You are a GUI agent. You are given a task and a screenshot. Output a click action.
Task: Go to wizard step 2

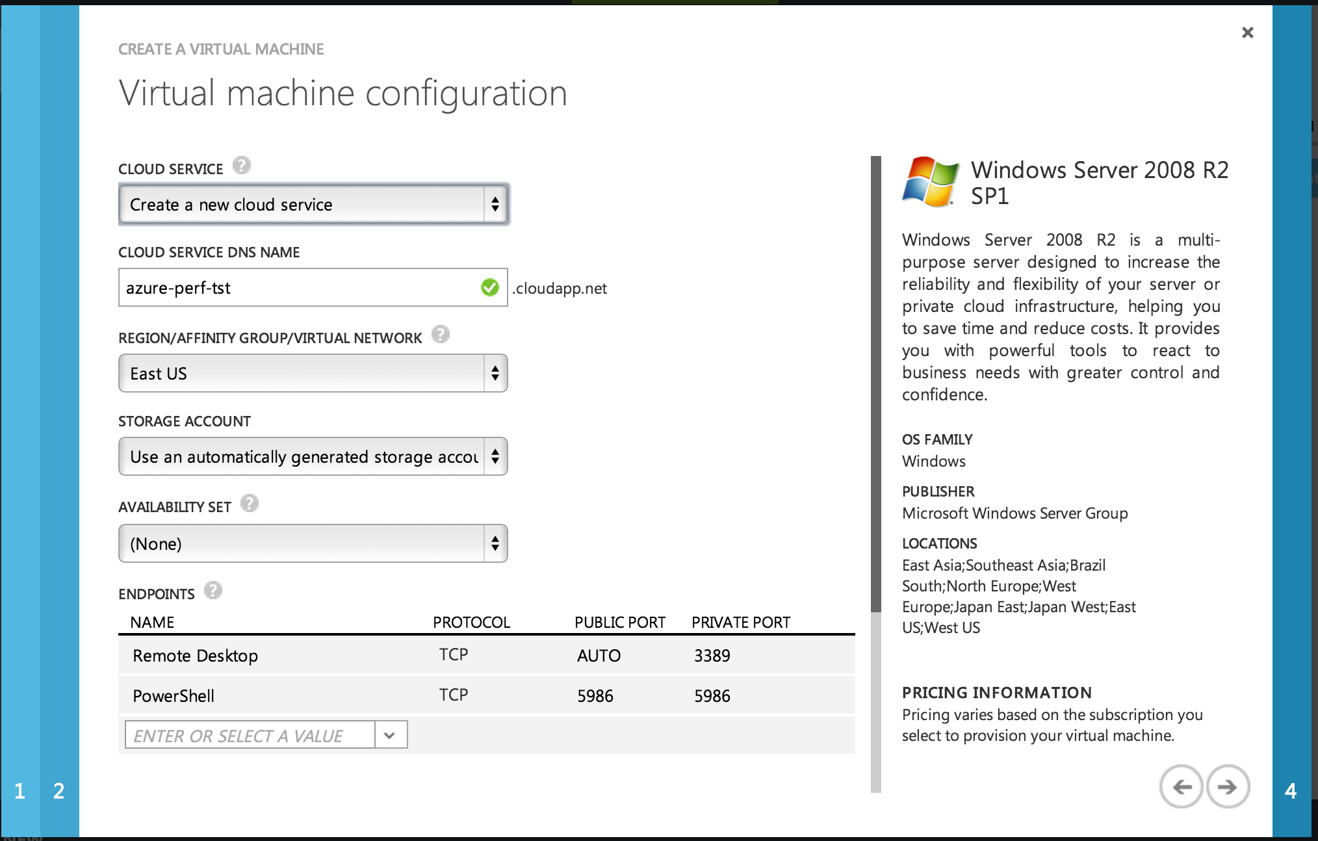tap(58, 791)
